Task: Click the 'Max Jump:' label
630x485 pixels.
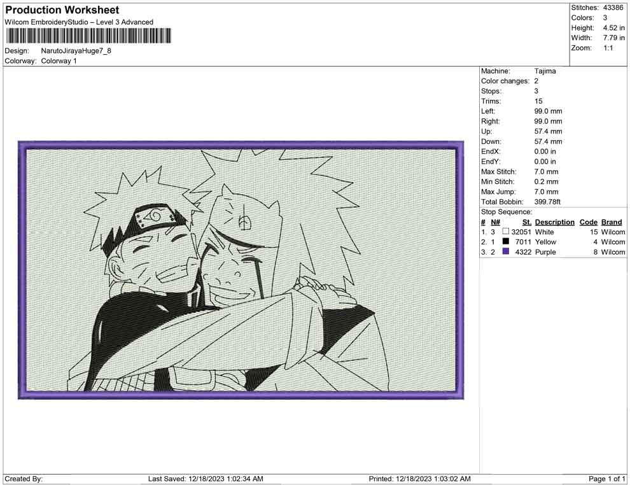Action: point(499,192)
